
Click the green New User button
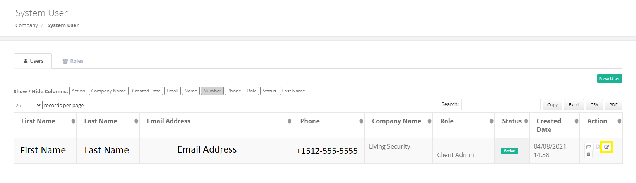point(609,79)
